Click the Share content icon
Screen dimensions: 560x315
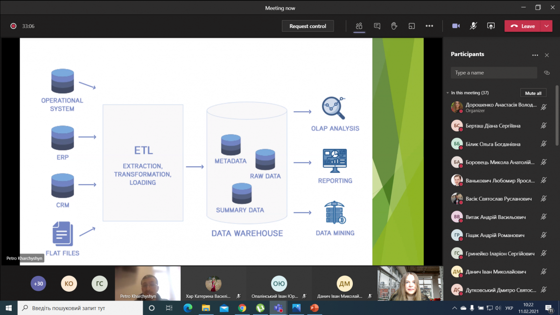click(x=490, y=26)
